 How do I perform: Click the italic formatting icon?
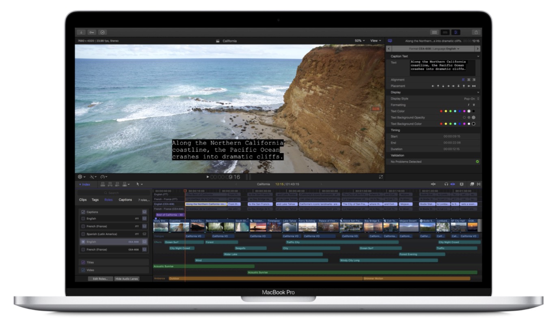pos(468,105)
